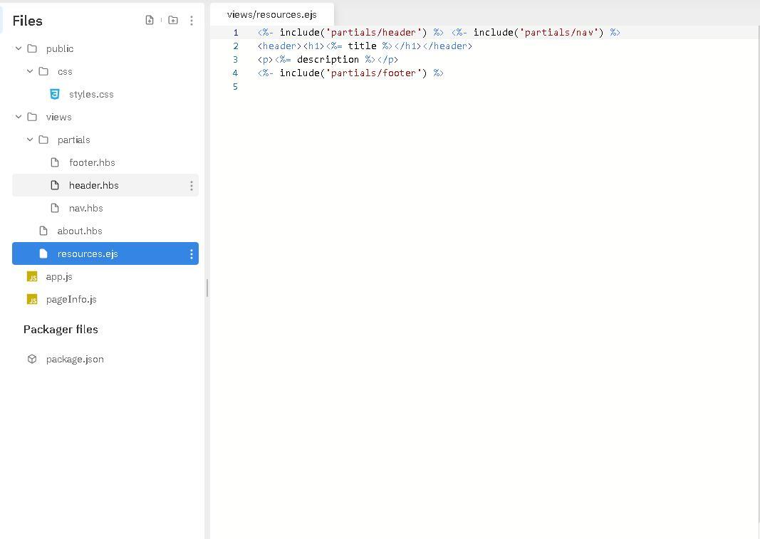Click the description variable in line 3

pyautogui.click(x=328, y=59)
